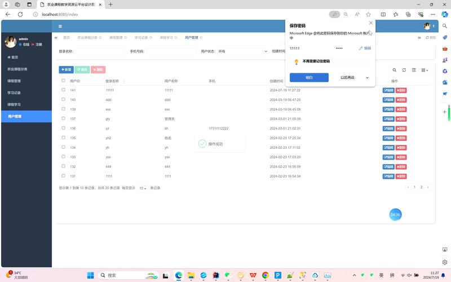This screenshot has width=451, height=282.
Task: Select the checkbox for user row 136
Action: click(x=63, y=128)
